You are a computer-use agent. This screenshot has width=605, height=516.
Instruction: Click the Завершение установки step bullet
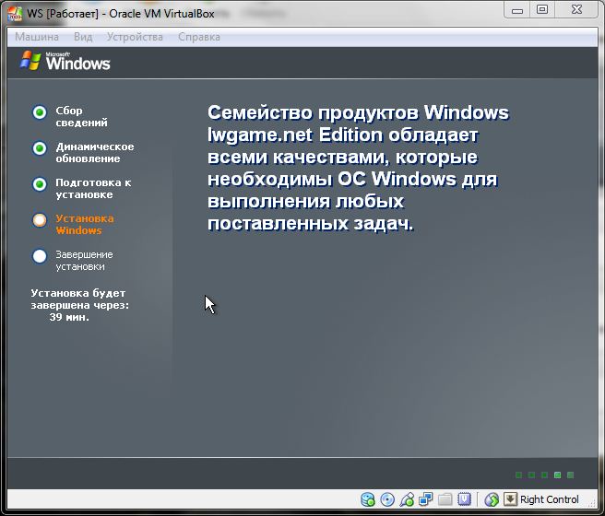tap(40, 256)
